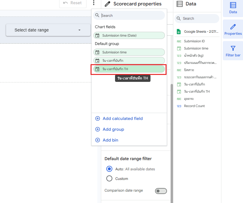Screen dimensions: 243x203
Task: Click the plus icon for Add group
Action: coord(98,129)
